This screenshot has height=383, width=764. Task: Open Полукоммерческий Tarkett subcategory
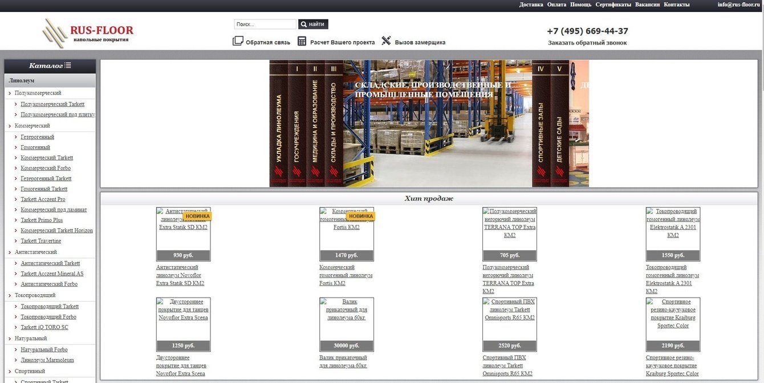point(52,104)
